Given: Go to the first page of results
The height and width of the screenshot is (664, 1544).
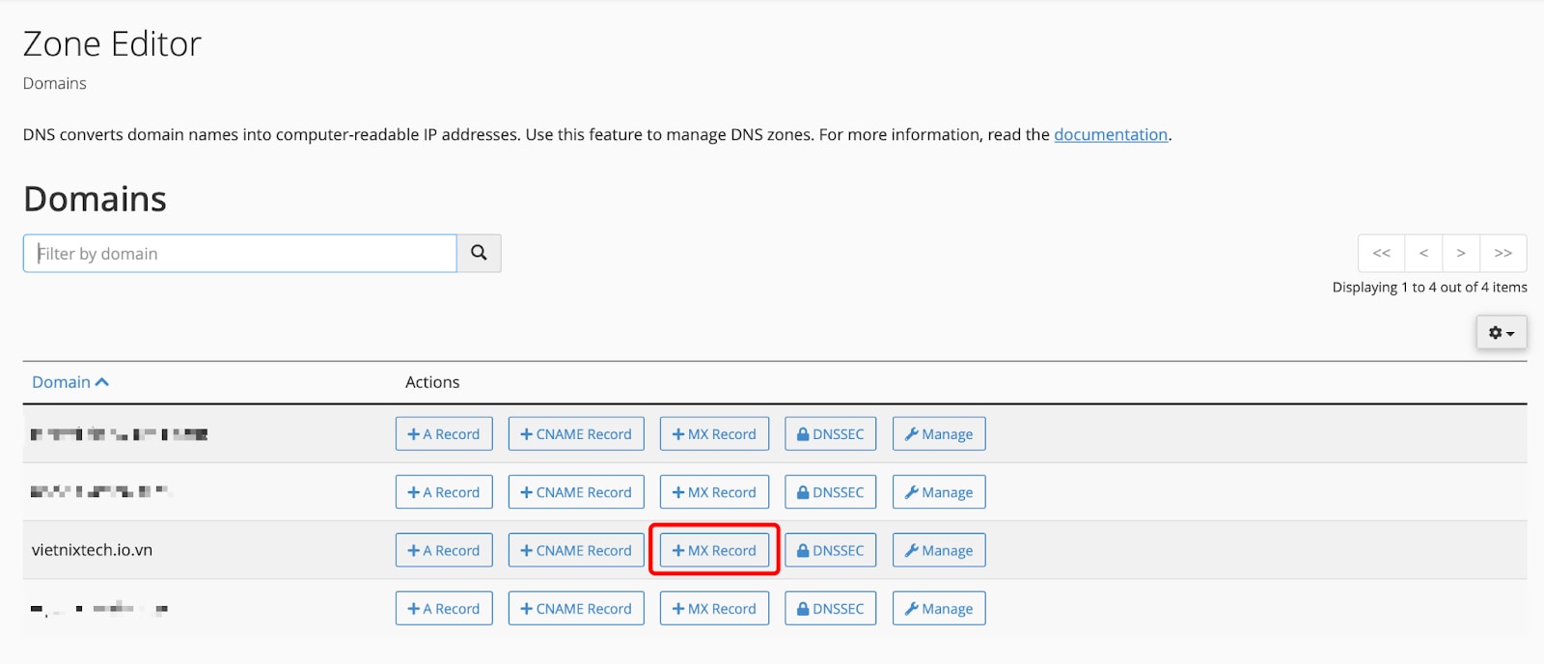Looking at the screenshot, I should click(1381, 253).
